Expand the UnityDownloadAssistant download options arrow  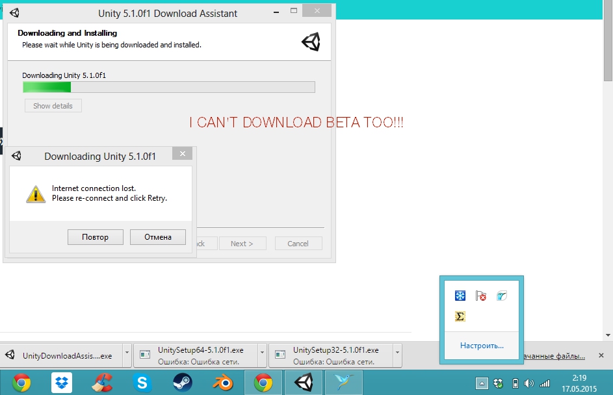tap(127, 356)
